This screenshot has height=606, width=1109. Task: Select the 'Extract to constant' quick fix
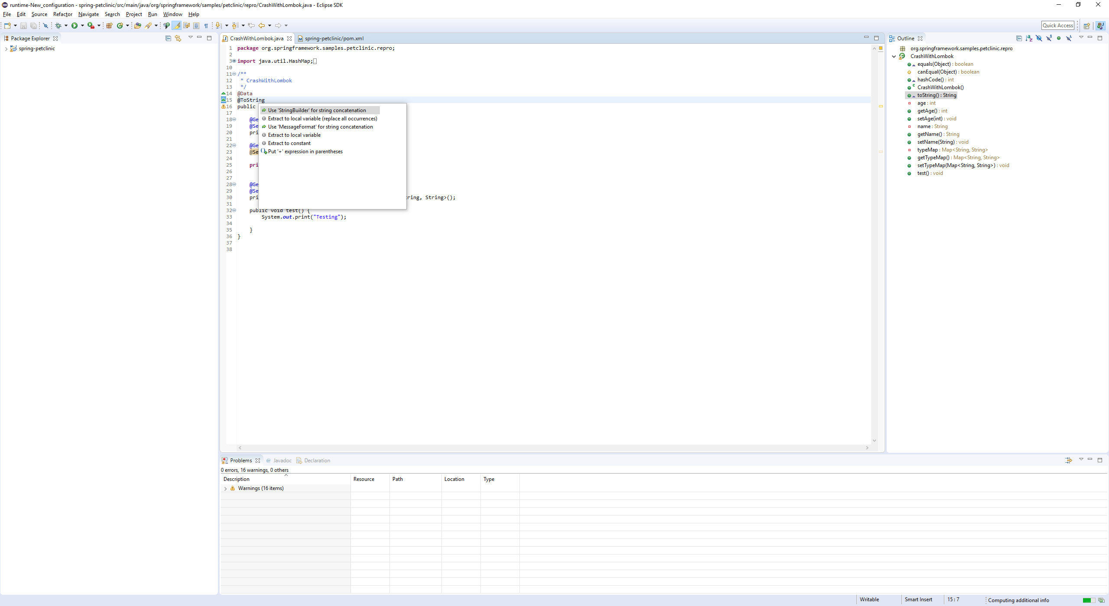(289, 143)
